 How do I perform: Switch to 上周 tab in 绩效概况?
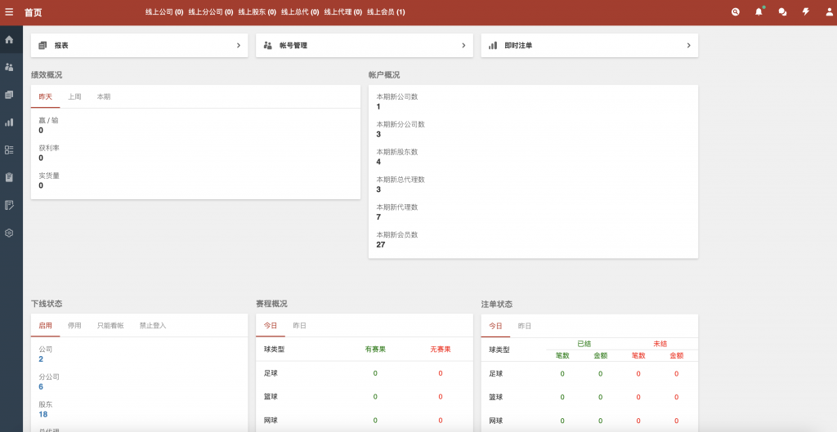coord(74,97)
